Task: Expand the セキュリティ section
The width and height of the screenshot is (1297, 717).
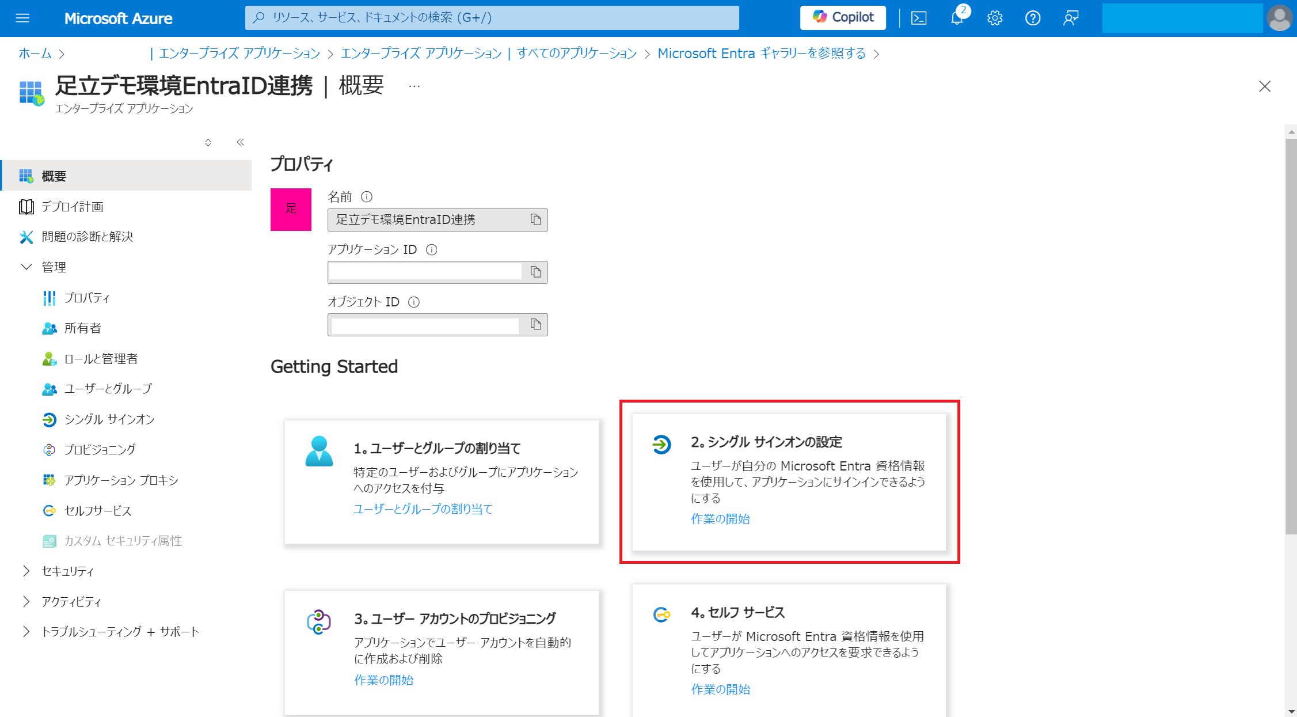Action: pyautogui.click(x=26, y=571)
